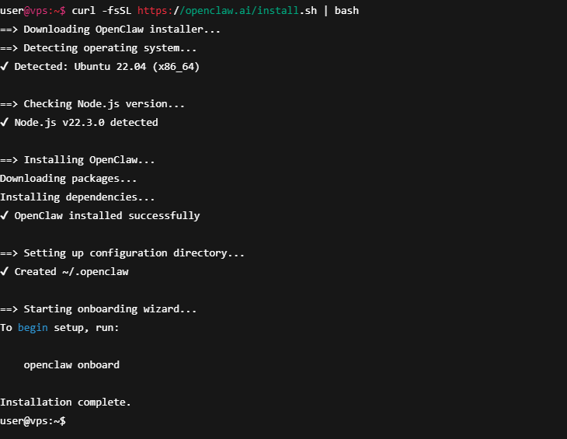Screen dimensions: 567x439
Task: Click the "openclaw onboard" command text
Action: (71, 365)
